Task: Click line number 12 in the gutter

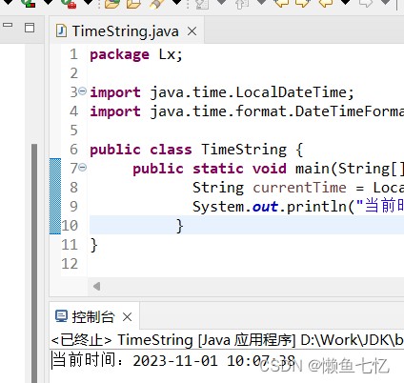Action: tap(70, 264)
